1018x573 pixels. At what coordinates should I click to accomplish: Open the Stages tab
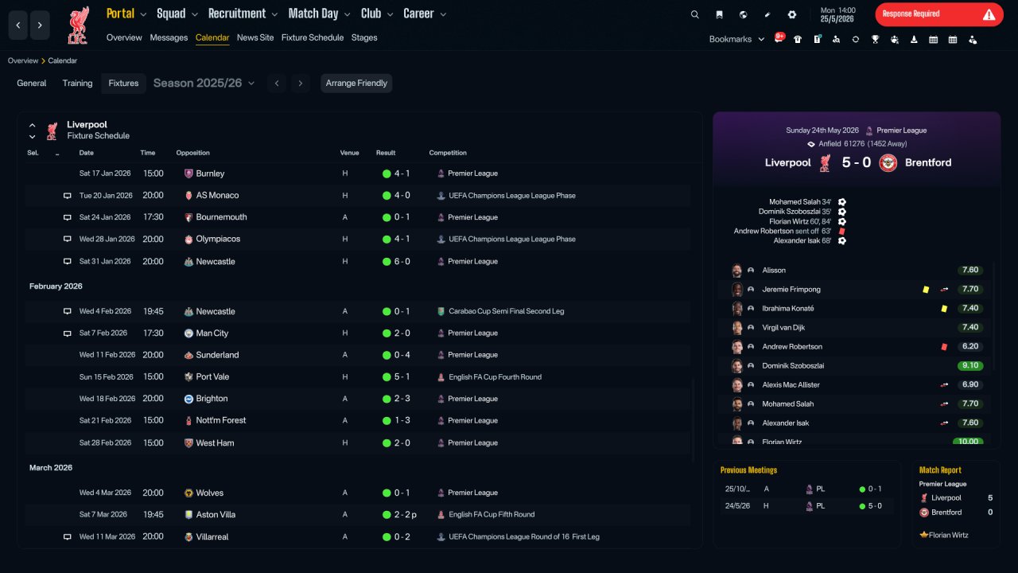tap(364, 37)
